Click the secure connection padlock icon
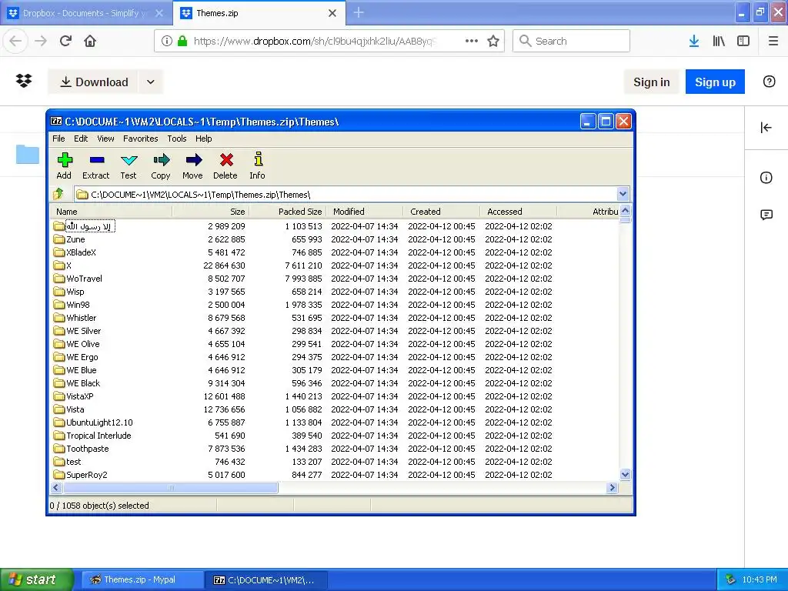 (x=182, y=41)
